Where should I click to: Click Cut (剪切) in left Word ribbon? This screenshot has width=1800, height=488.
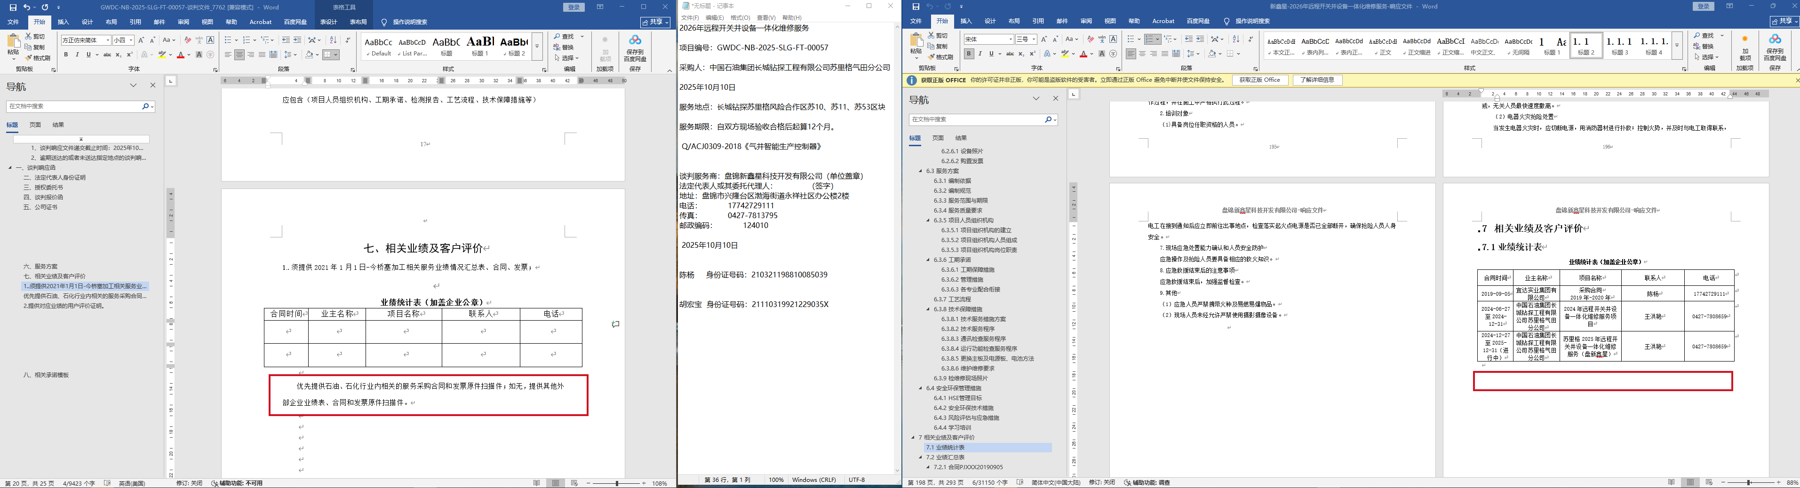click(x=35, y=36)
